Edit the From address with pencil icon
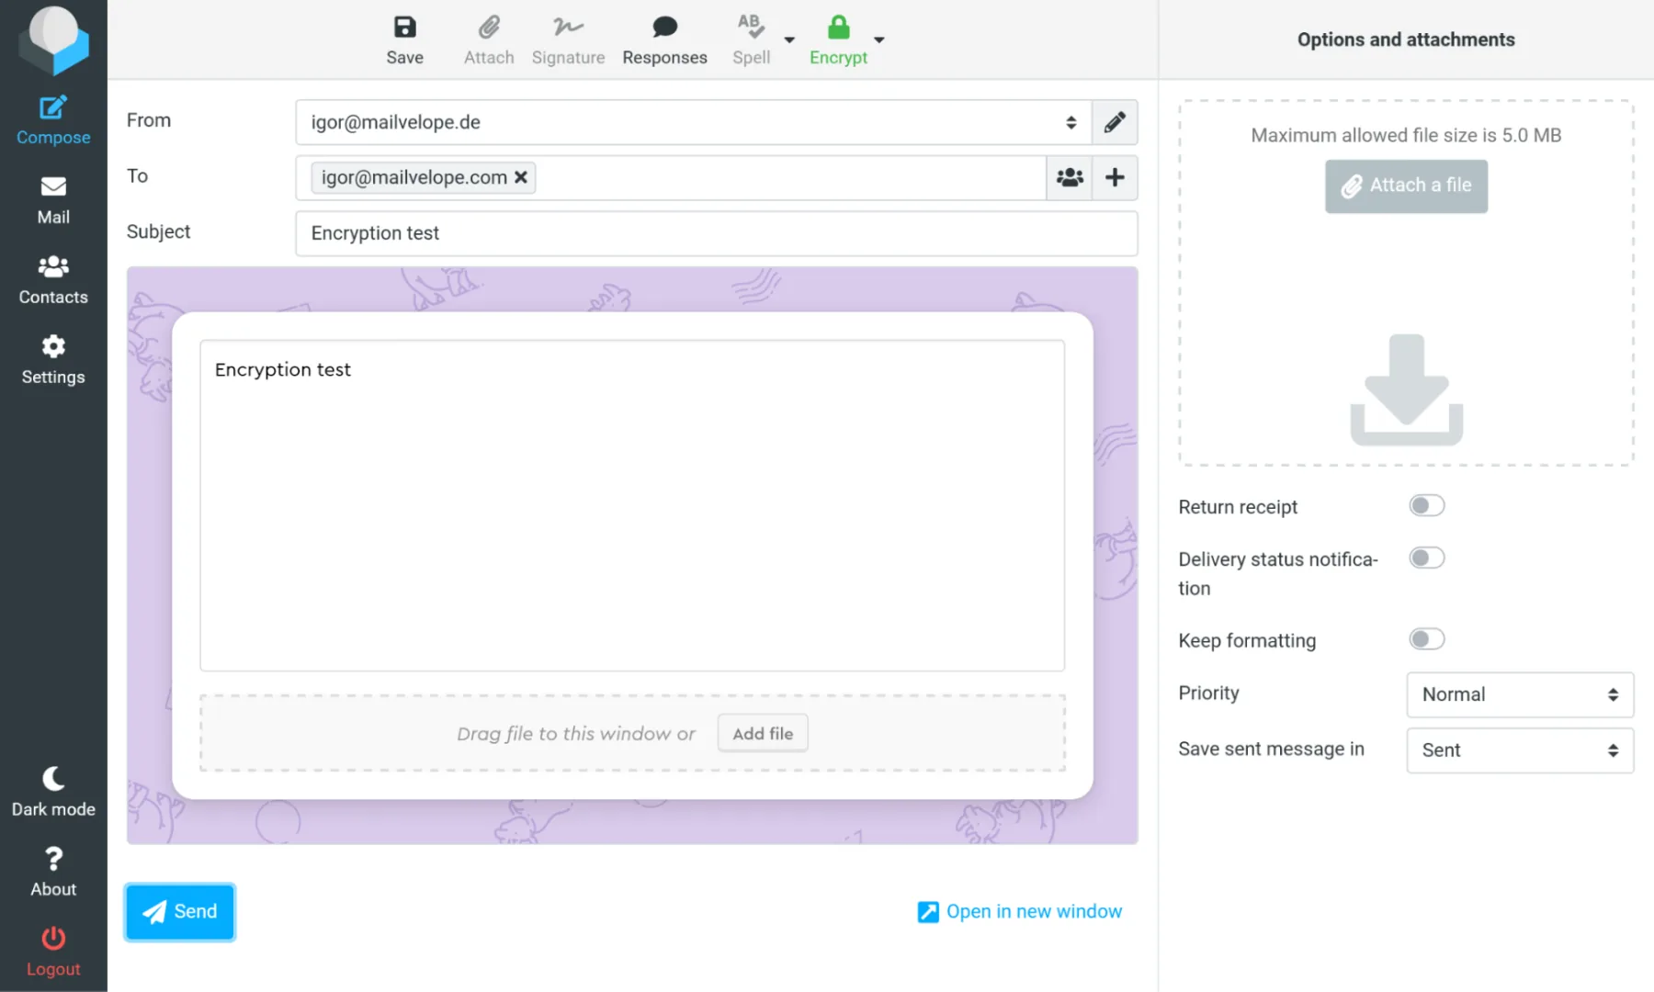 pyautogui.click(x=1115, y=122)
